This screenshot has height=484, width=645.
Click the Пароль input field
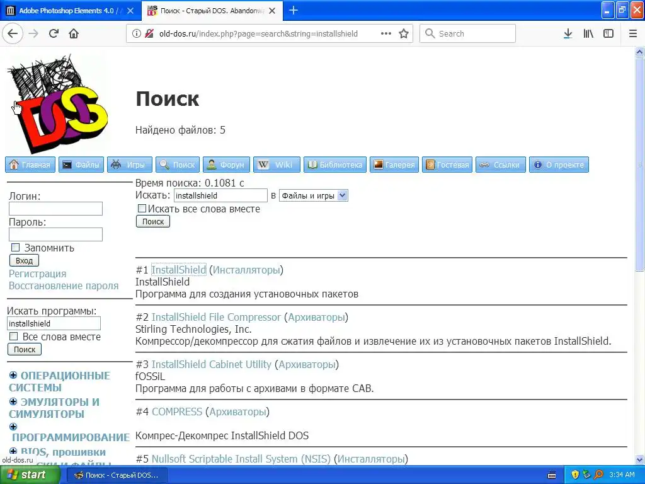[x=55, y=234]
